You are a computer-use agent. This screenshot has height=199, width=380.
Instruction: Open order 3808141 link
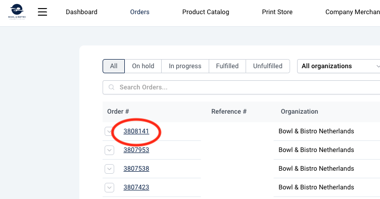[136, 131]
